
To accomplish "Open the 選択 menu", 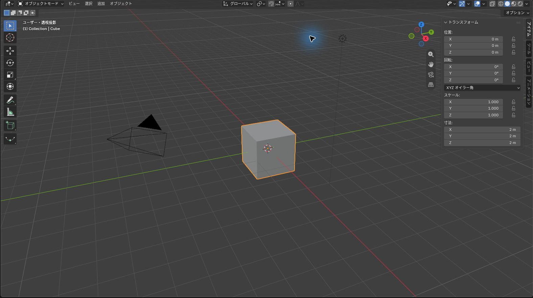I will click(x=89, y=4).
